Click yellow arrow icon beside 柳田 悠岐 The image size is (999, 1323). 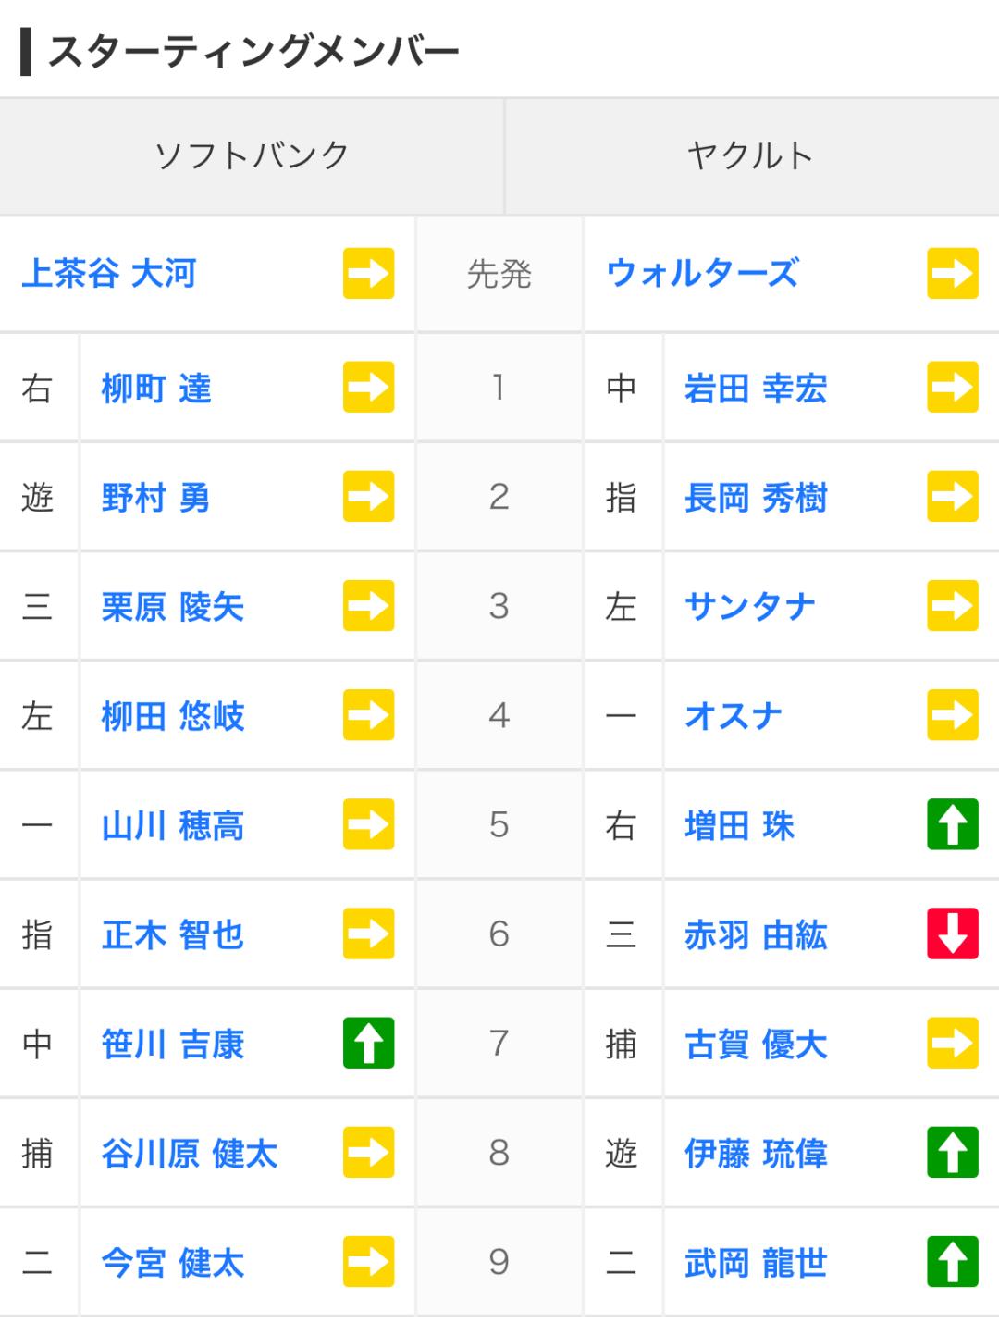(368, 716)
